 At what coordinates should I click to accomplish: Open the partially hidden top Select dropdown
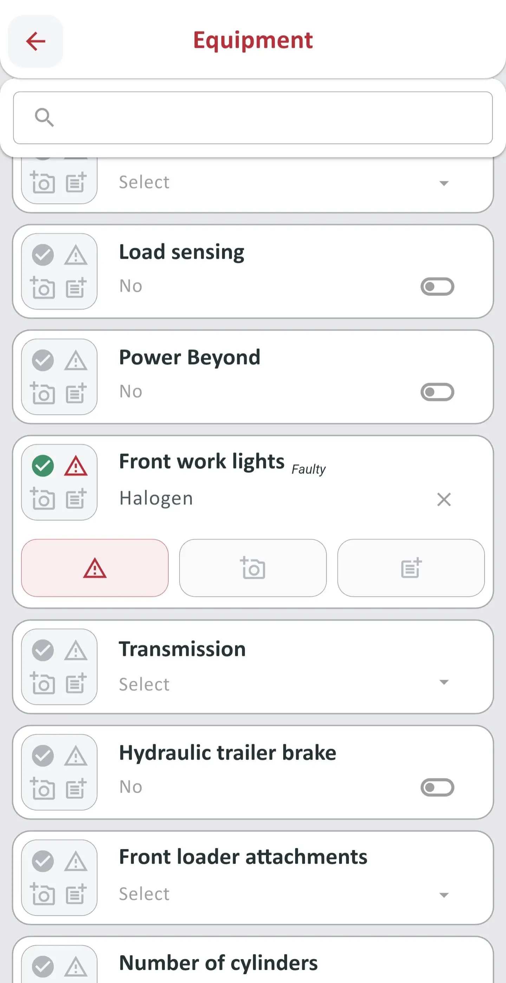click(284, 182)
